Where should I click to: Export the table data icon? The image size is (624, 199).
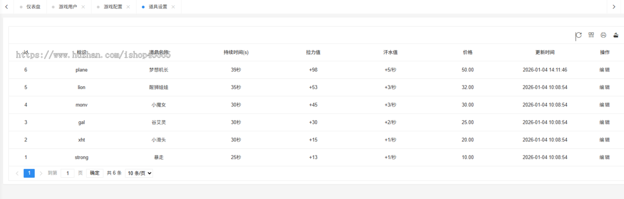(616, 35)
